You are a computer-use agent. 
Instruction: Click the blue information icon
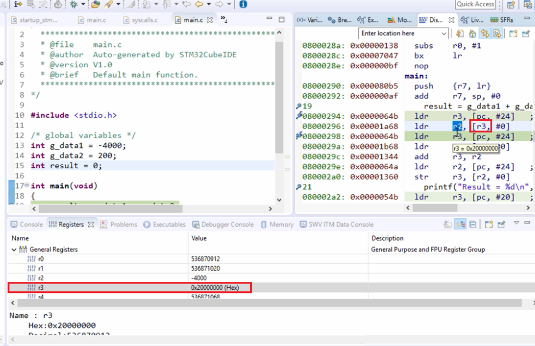[x=243, y=4]
